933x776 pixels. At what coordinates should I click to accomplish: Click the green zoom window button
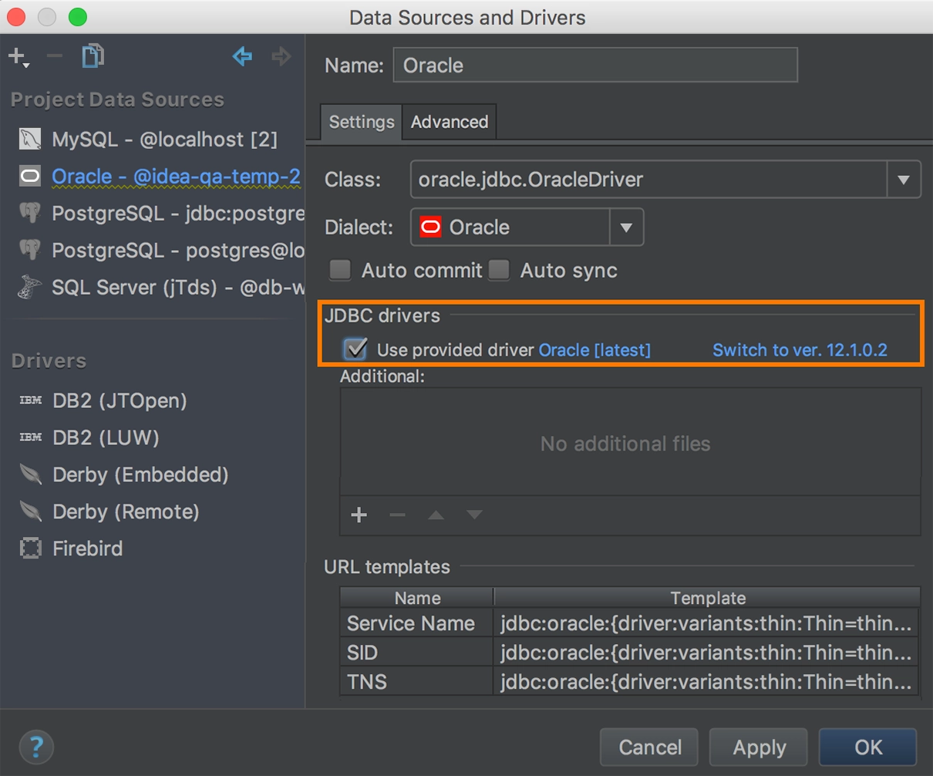tap(77, 16)
